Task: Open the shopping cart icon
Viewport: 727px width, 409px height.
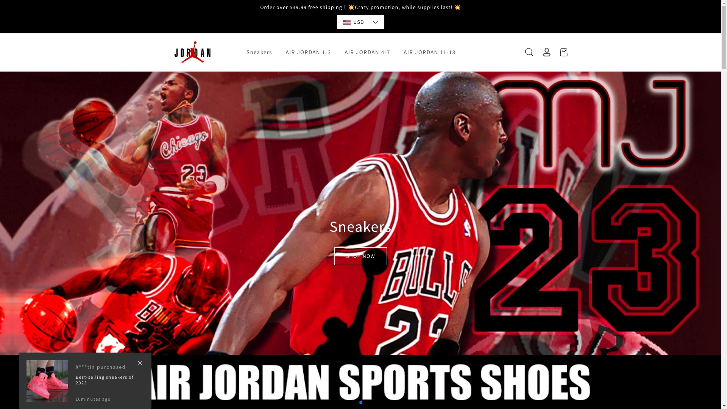Action: click(x=563, y=52)
